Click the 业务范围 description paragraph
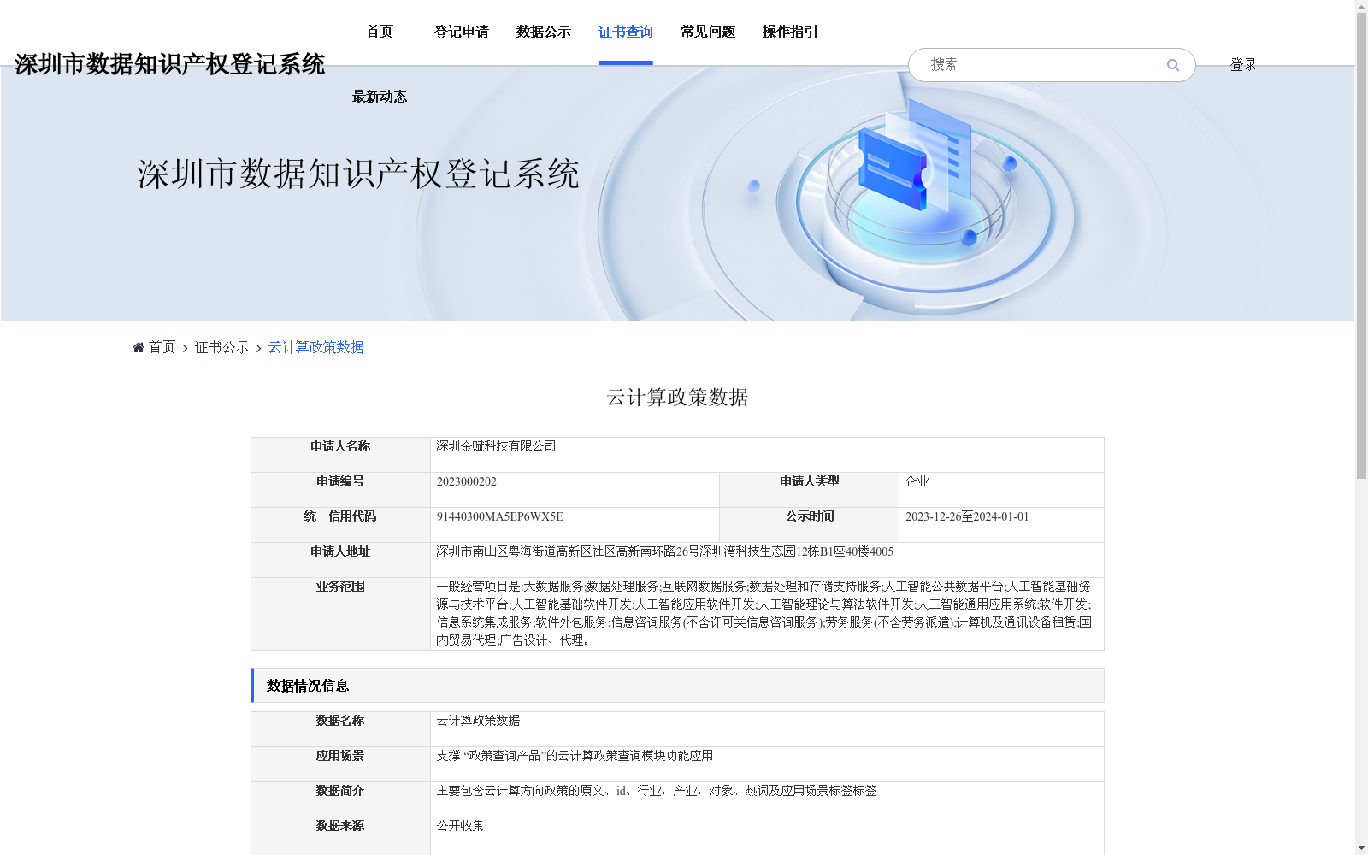This screenshot has width=1368, height=855. pos(764,613)
